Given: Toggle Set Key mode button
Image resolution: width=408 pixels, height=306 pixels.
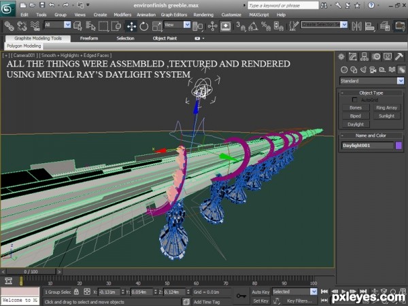Looking at the screenshot, I should click(260, 301).
